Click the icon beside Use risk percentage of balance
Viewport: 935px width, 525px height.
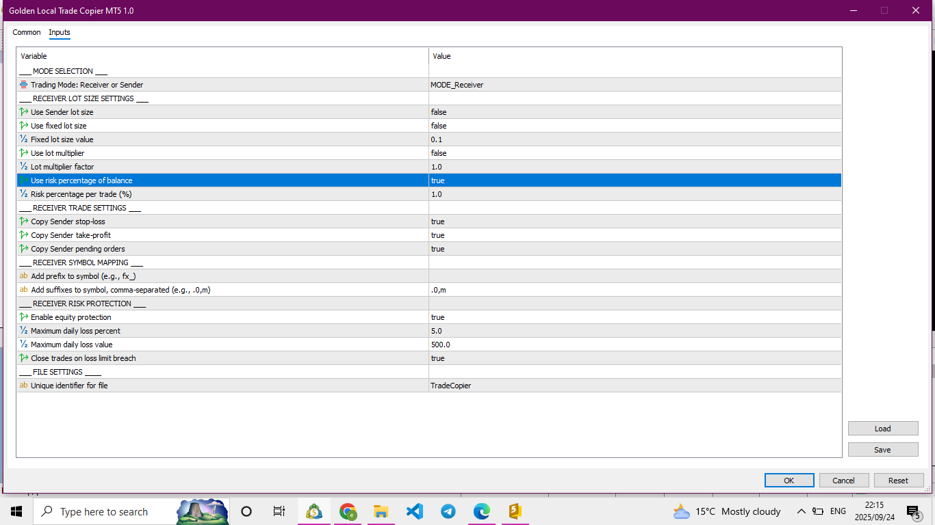coord(24,180)
